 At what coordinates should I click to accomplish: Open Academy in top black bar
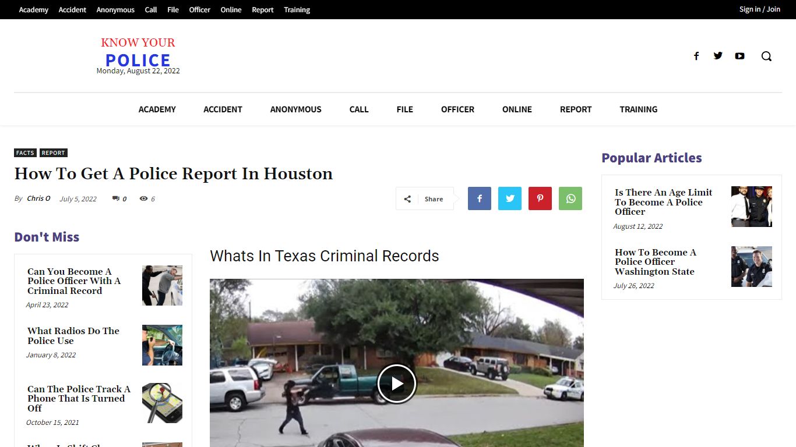(34, 9)
